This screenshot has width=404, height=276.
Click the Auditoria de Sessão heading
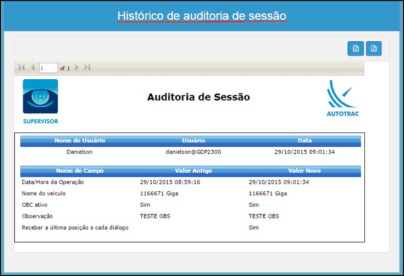(198, 97)
